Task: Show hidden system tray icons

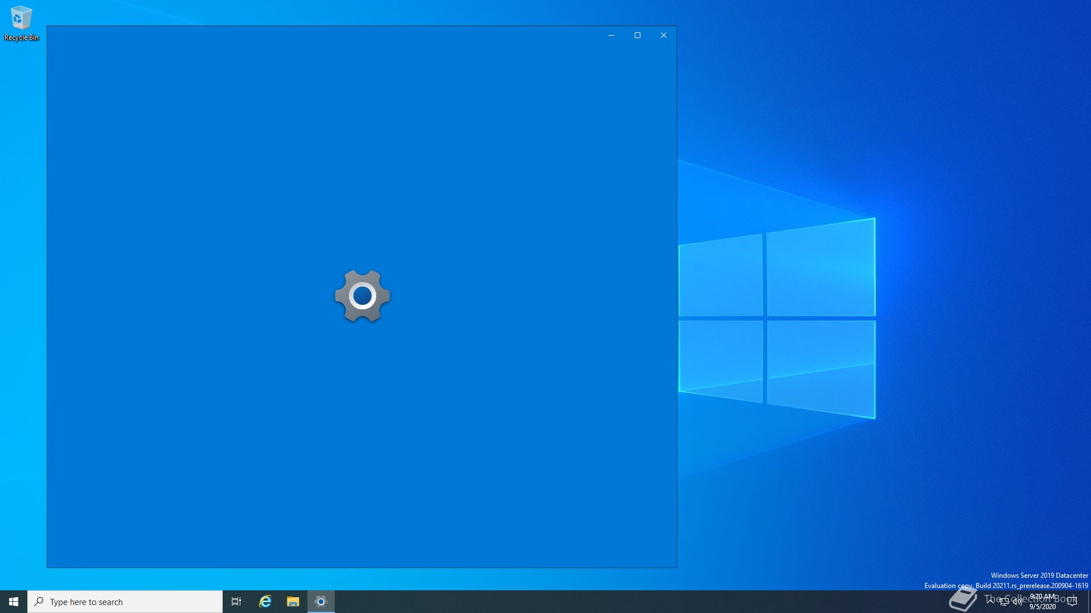Action: [990, 602]
